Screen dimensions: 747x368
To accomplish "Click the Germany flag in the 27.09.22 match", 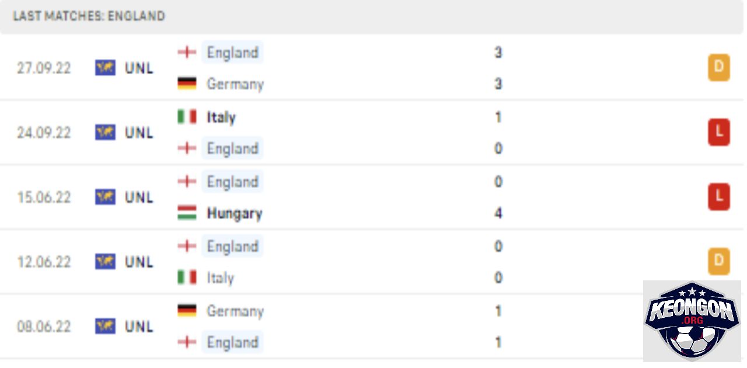I will 187,84.
